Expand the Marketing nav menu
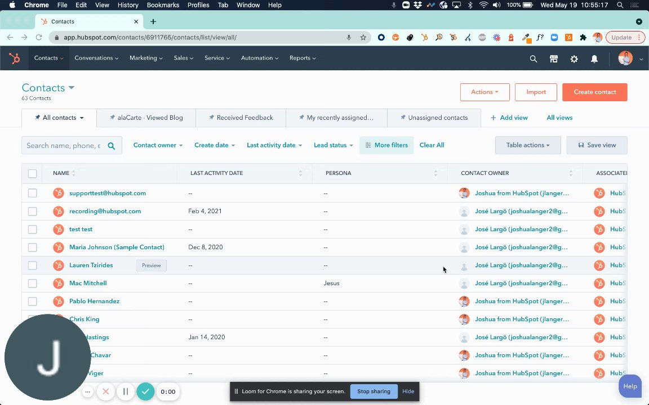 coord(146,58)
